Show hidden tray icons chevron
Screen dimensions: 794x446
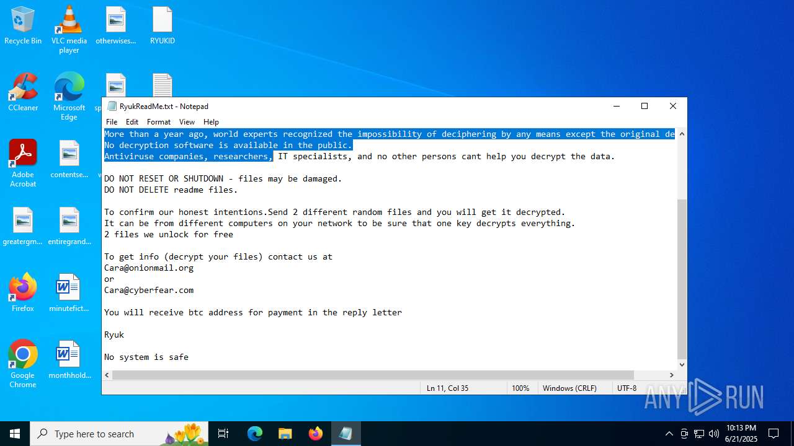click(x=669, y=434)
